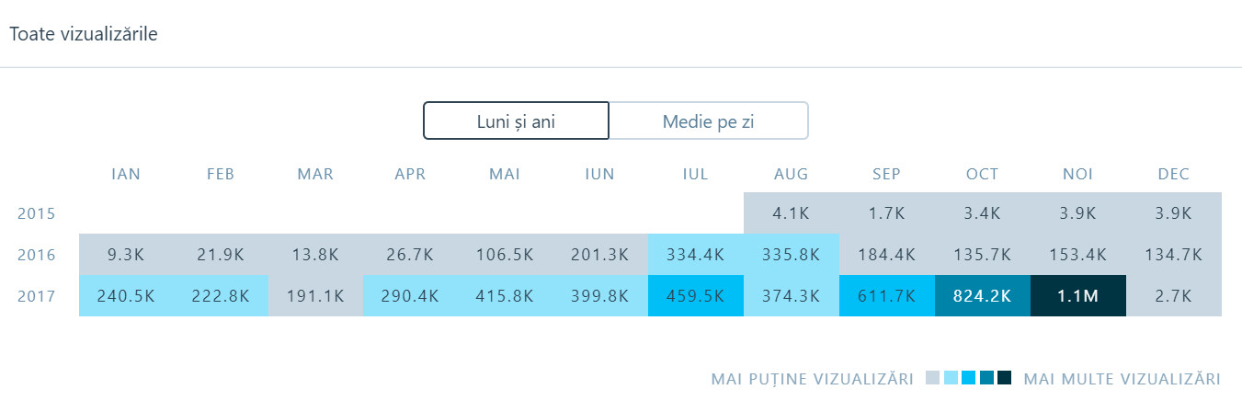Open the October 2017 cell with 824.2K

(983, 296)
